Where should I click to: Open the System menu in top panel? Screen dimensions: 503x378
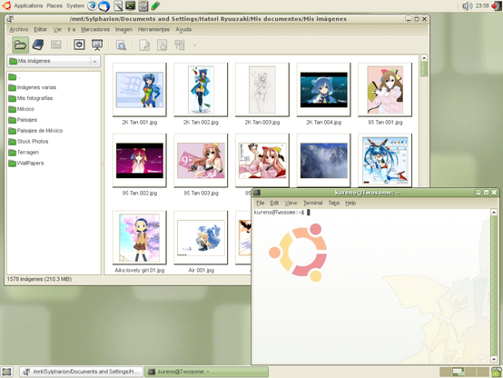click(x=75, y=5)
